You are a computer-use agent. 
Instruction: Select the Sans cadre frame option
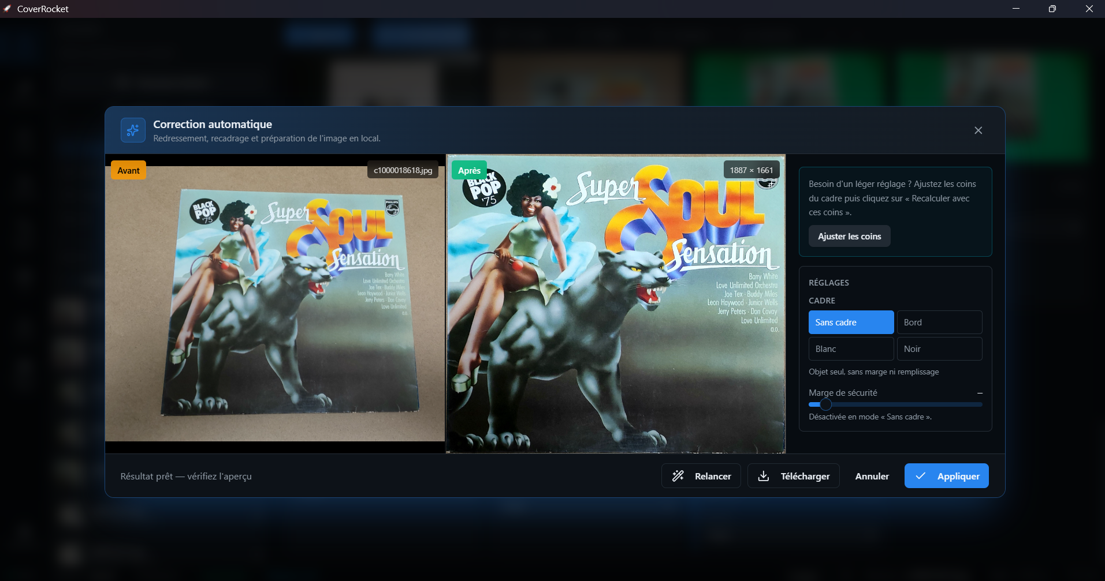point(851,323)
